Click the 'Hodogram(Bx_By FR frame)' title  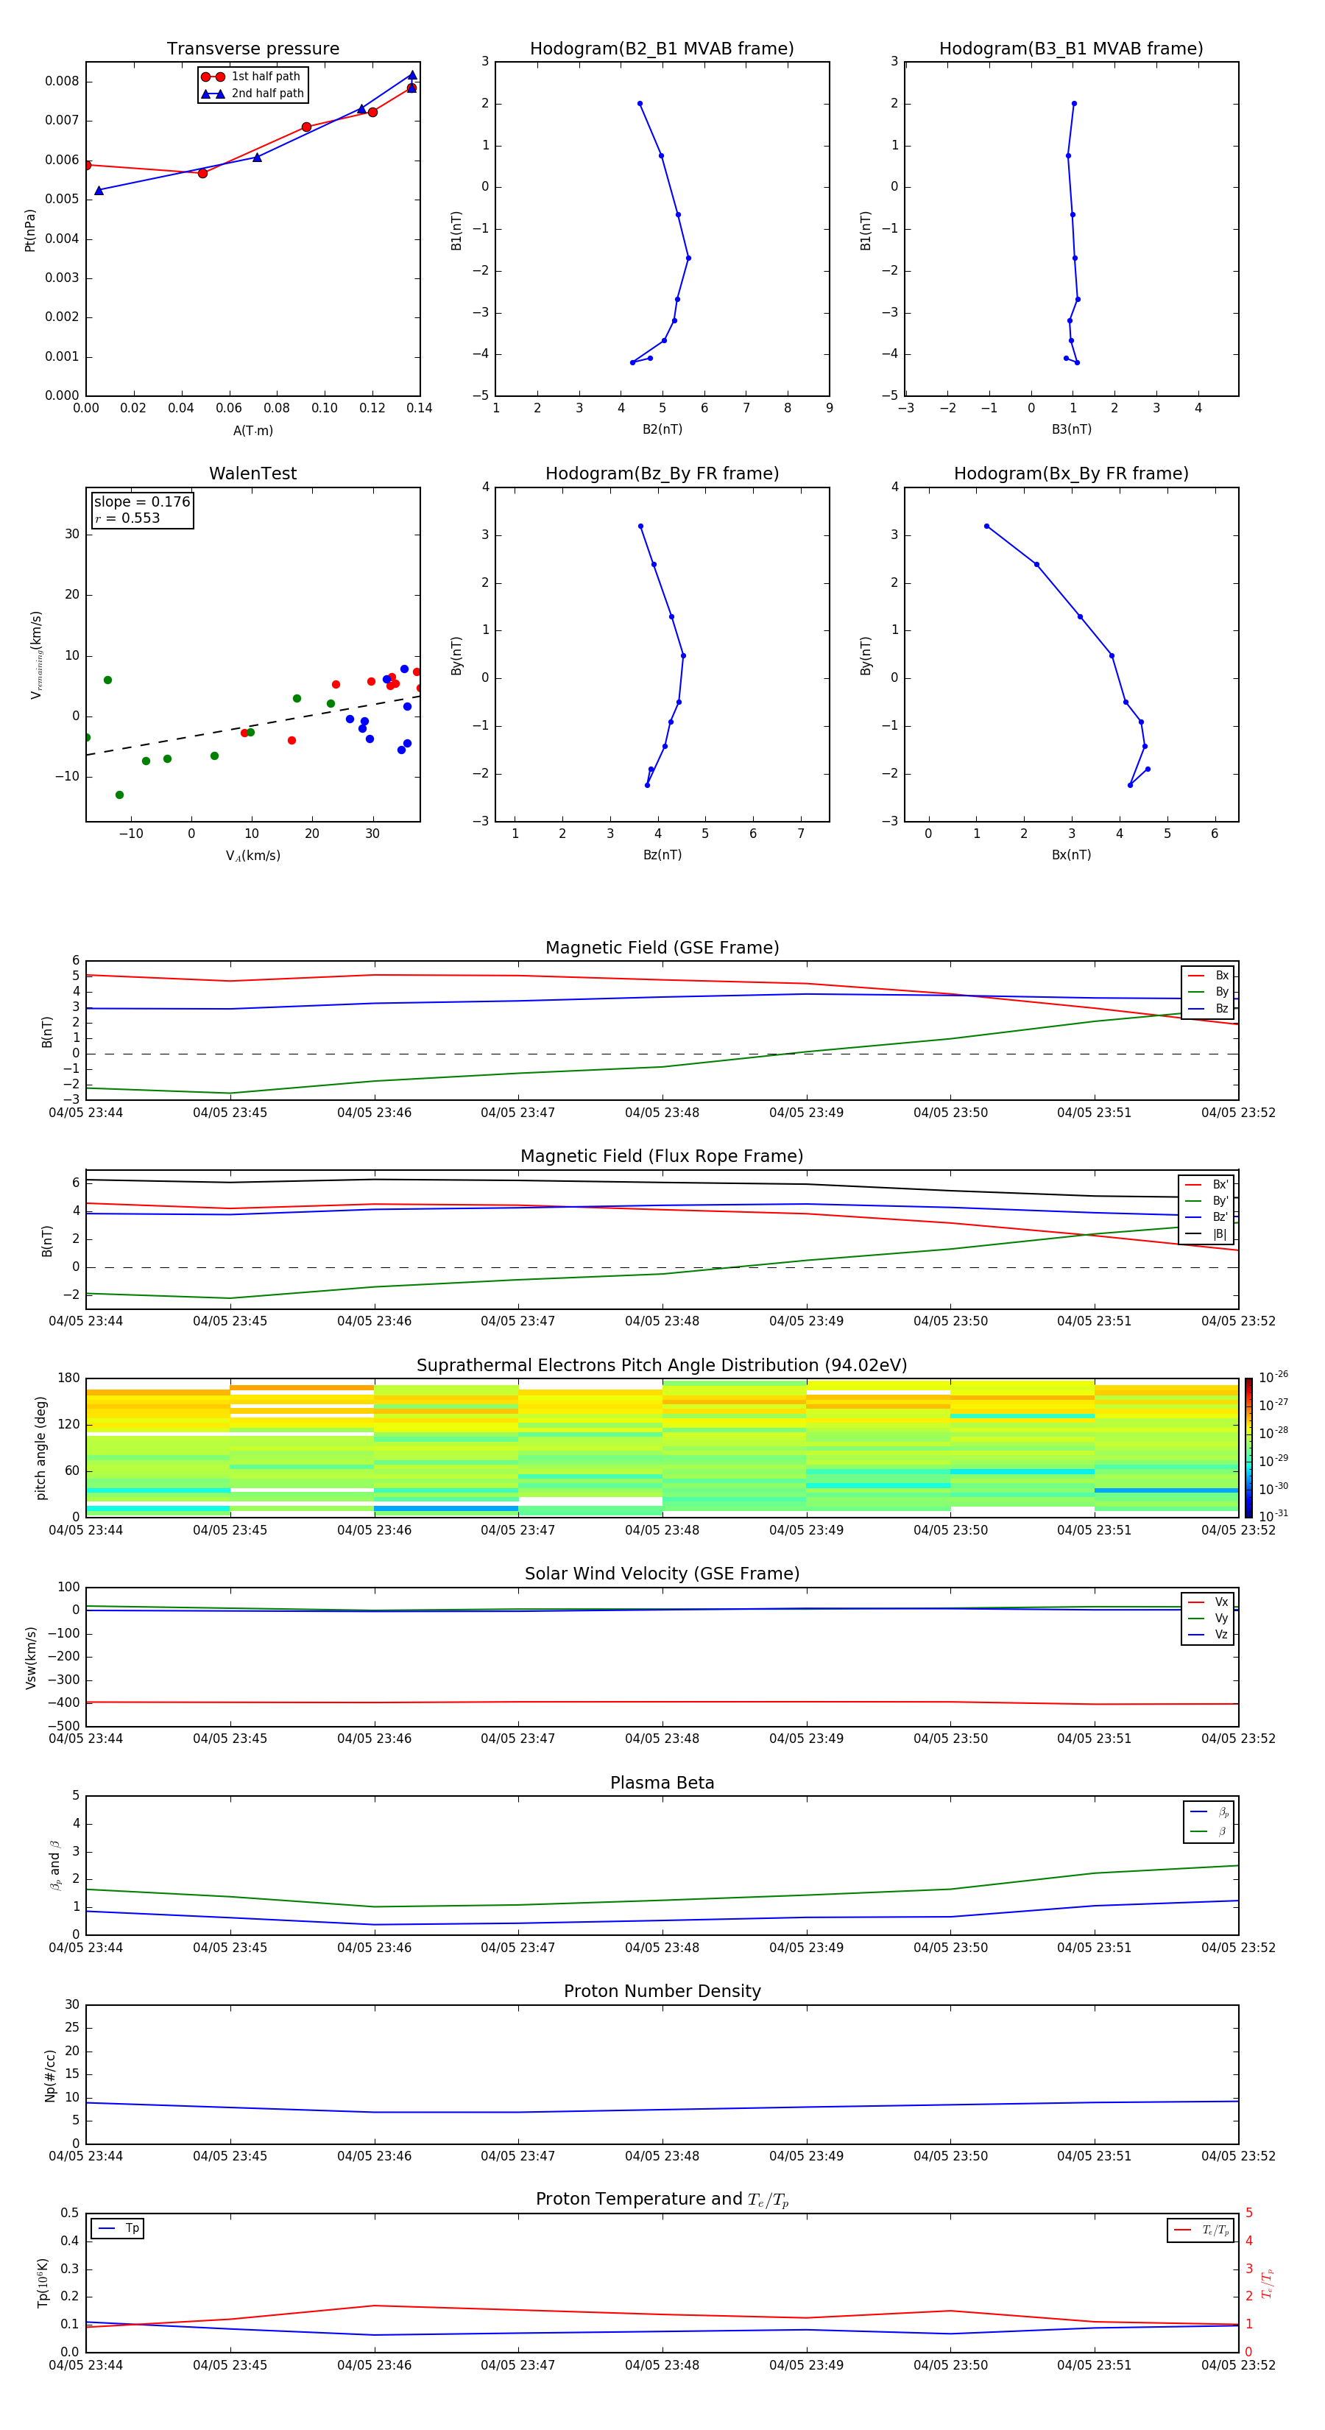1071,473
